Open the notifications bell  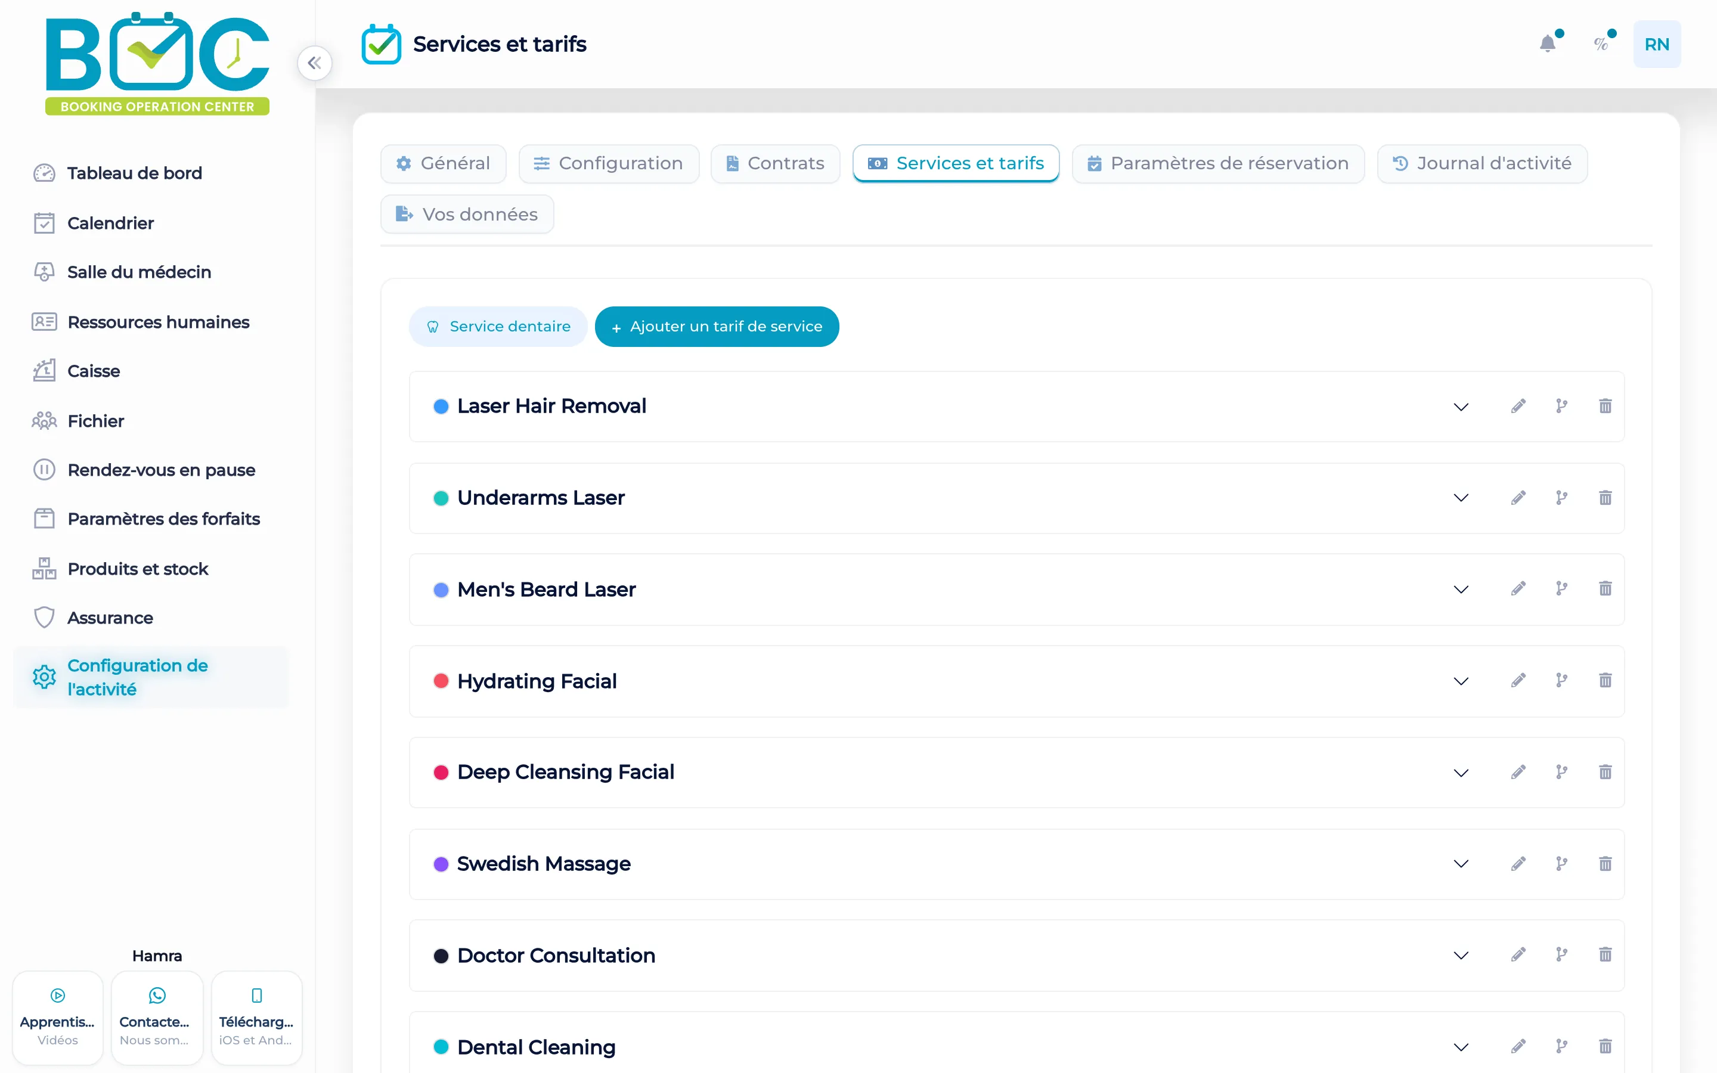click(x=1548, y=44)
